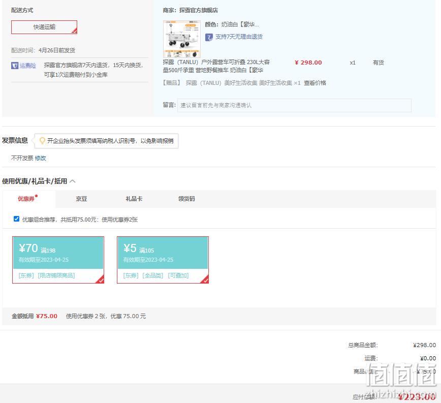This screenshot has width=441, height=403.
Task: Click the 有货 stock status
Action: 379,63
